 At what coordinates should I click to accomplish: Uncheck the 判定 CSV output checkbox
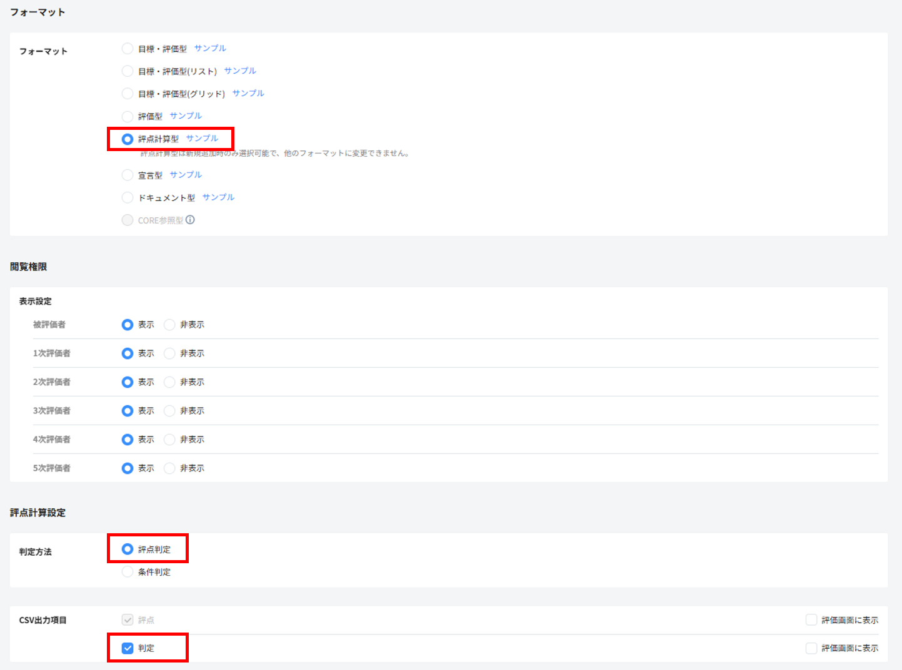(x=128, y=648)
